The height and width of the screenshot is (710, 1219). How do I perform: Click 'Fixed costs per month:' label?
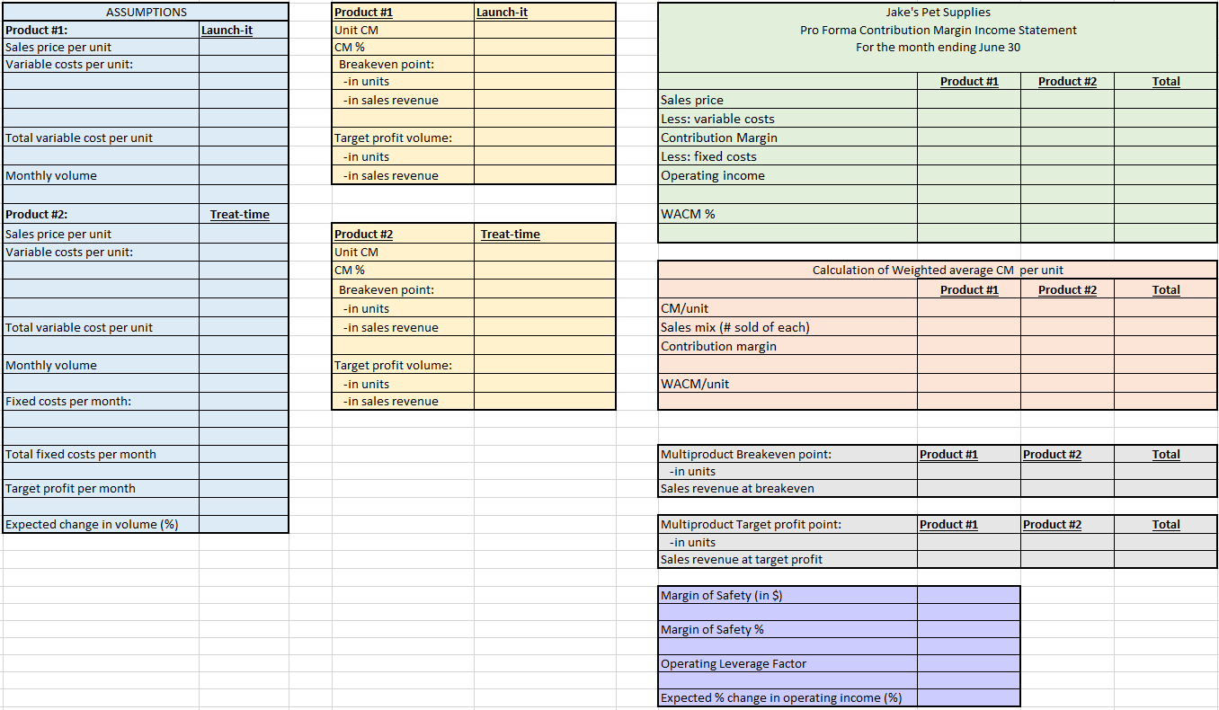pos(68,401)
